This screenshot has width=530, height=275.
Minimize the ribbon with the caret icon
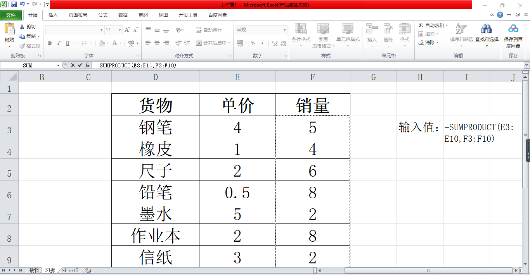point(492,15)
